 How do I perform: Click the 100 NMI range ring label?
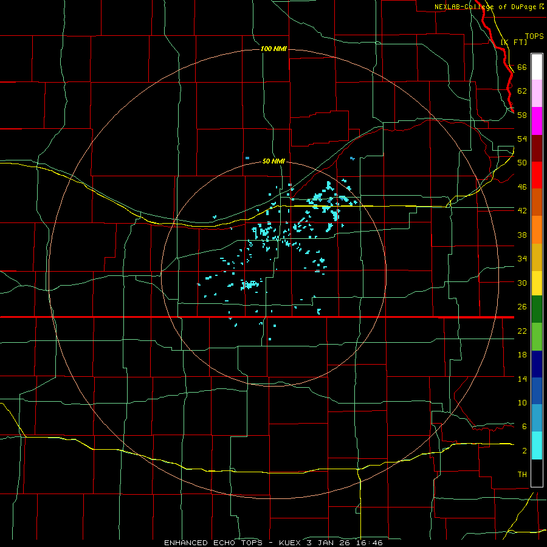tap(273, 49)
